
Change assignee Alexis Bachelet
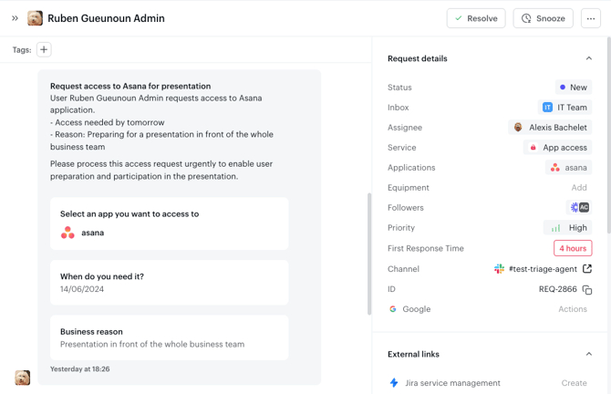coord(550,128)
